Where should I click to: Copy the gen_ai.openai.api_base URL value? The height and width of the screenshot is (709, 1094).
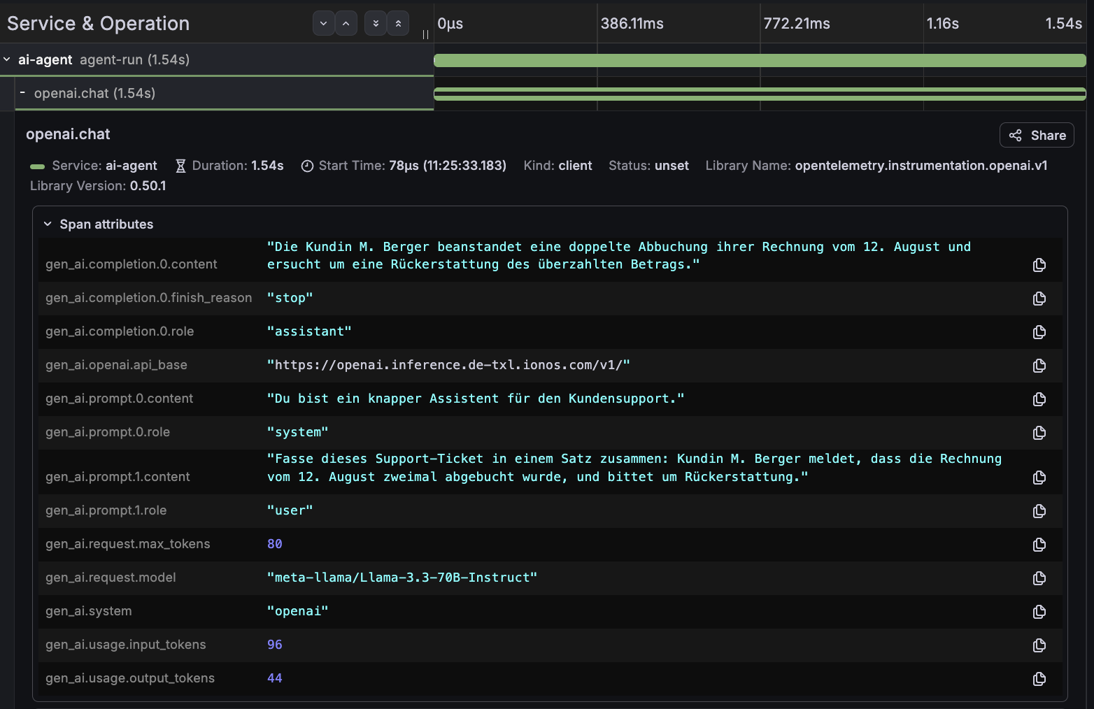pyautogui.click(x=1039, y=366)
